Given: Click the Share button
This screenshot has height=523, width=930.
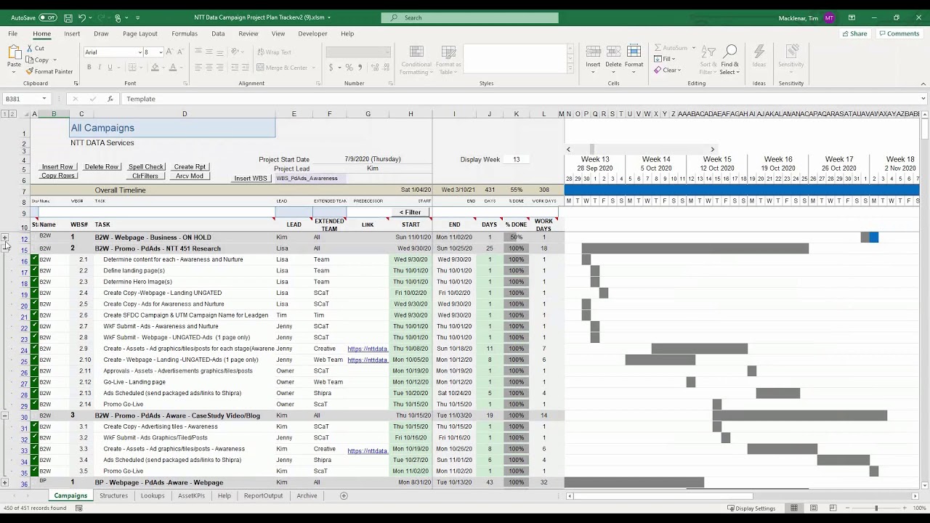Looking at the screenshot, I should click(x=854, y=33).
